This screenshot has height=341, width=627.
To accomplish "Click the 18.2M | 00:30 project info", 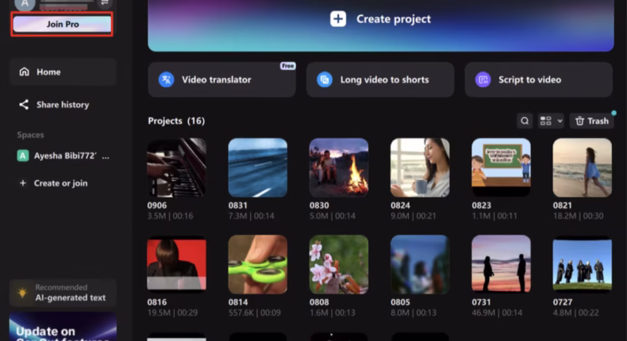I will coord(579,216).
